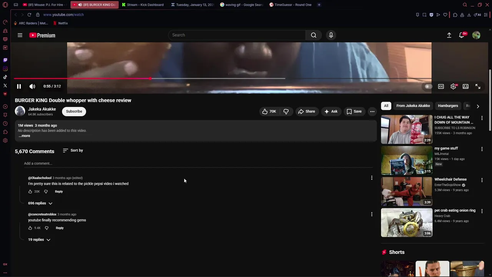Expand the description with ...more

pos(24,136)
